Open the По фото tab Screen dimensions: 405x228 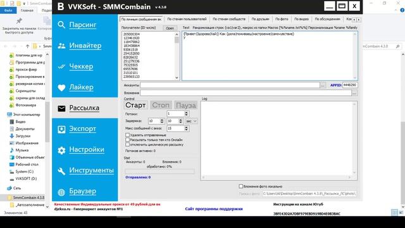(x=282, y=19)
